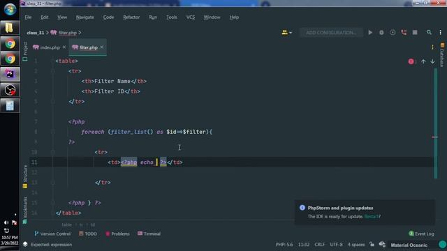This screenshot has width=447, height=251.
Task: Open the Code menu
Action: [108, 17]
